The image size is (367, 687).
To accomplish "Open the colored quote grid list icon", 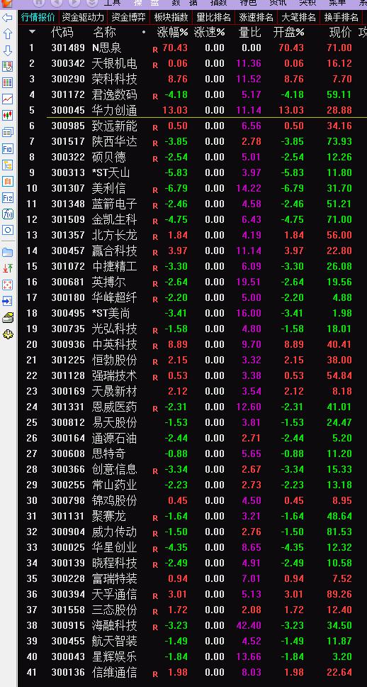I will (7, 83).
